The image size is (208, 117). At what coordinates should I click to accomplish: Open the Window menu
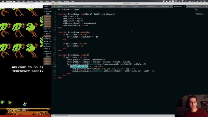[66, 1]
